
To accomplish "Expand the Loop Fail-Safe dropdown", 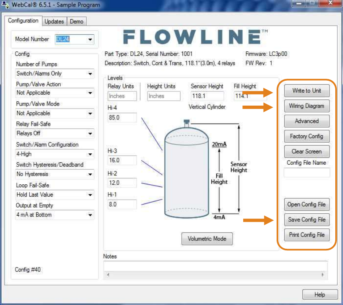I will pyautogui.click(x=55, y=194).
